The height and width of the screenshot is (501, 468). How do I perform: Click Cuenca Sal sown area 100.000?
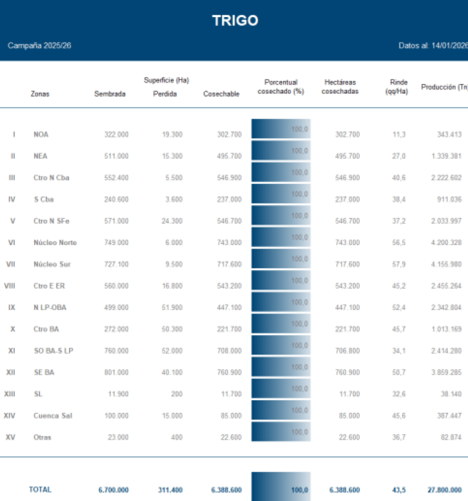coord(115,416)
